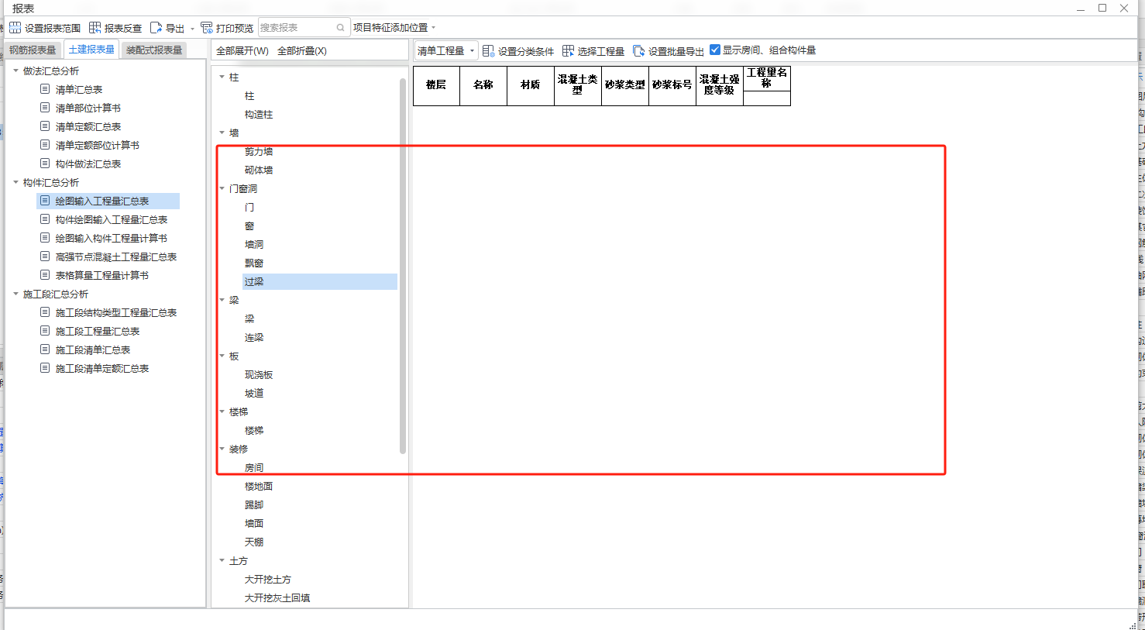
Task: Collapse the 施工段汇总分析 tree group
Action: point(15,294)
